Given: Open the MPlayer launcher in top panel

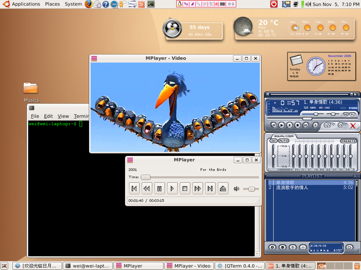Looking at the screenshot, I should (132, 4).
